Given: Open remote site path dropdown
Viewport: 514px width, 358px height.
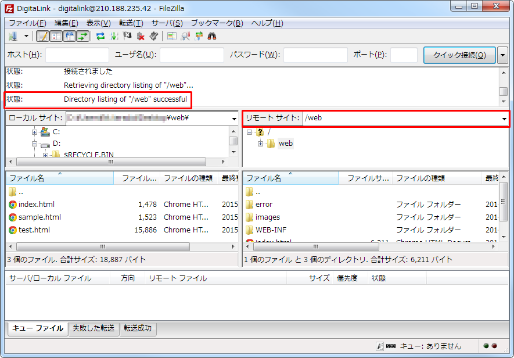Looking at the screenshot, I should 504,119.
